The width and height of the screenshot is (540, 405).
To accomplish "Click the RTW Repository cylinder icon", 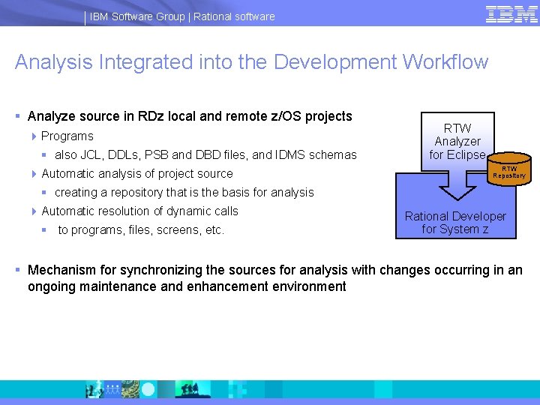I will pyautogui.click(x=509, y=169).
